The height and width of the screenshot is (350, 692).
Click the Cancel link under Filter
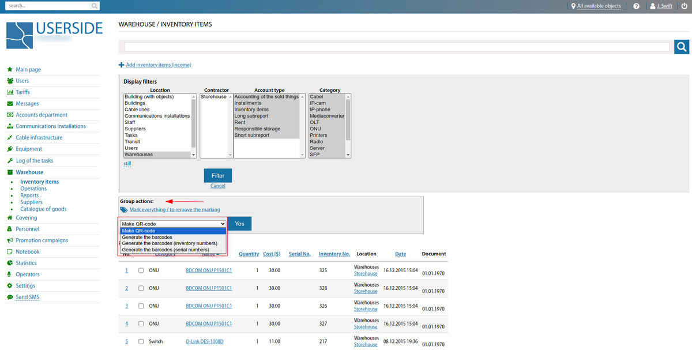(x=218, y=186)
